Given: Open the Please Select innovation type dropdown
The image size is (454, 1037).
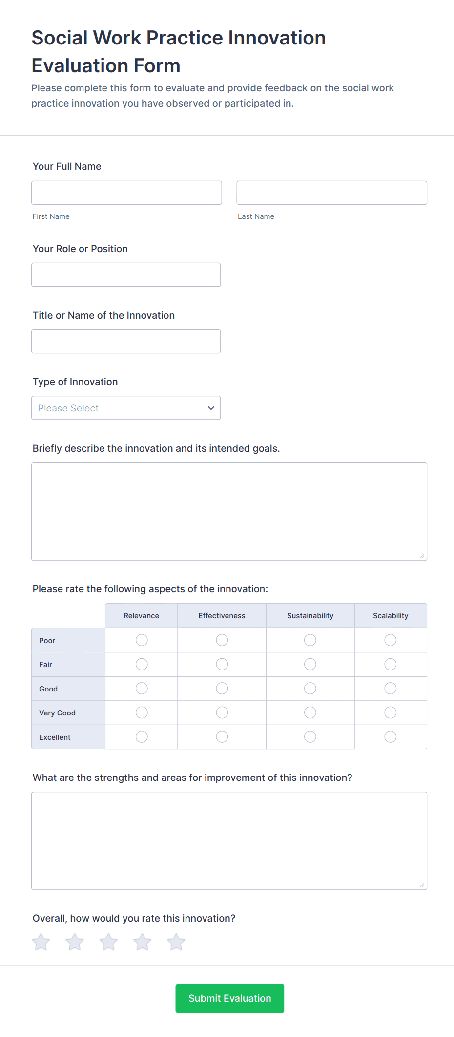Looking at the screenshot, I should pyautogui.click(x=126, y=408).
